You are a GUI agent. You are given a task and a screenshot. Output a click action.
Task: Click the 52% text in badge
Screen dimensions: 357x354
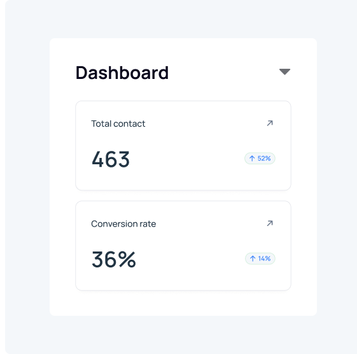pos(264,159)
